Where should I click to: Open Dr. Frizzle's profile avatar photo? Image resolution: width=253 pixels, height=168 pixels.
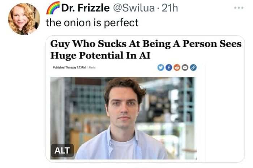point(24,19)
